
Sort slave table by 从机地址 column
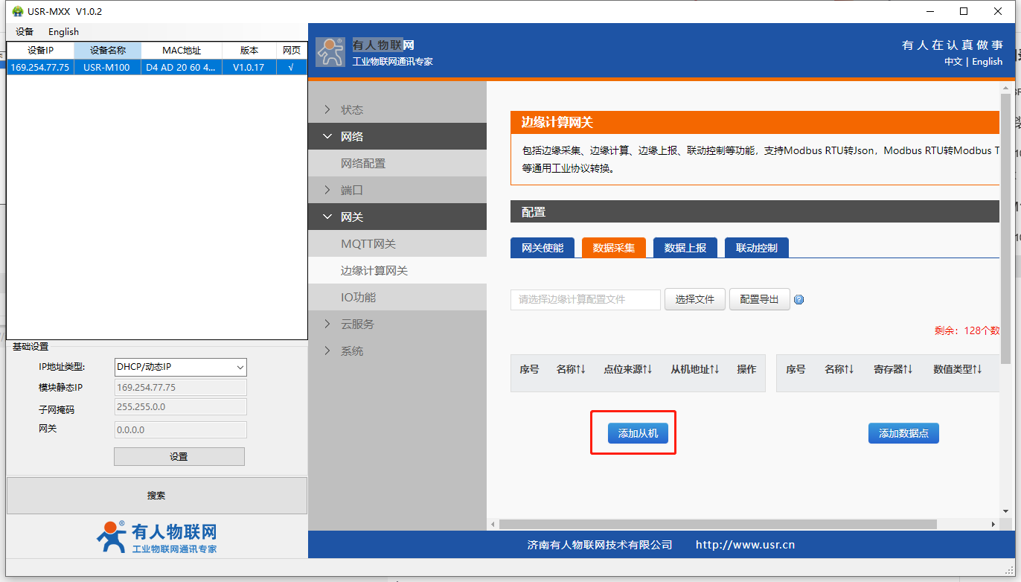(x=694, y=369)
